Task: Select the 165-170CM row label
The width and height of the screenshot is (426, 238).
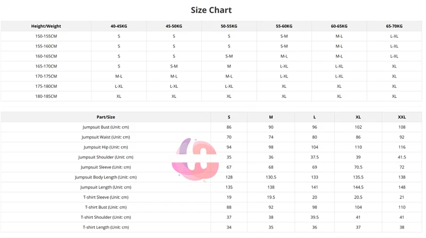Action: tap(46, 67)
